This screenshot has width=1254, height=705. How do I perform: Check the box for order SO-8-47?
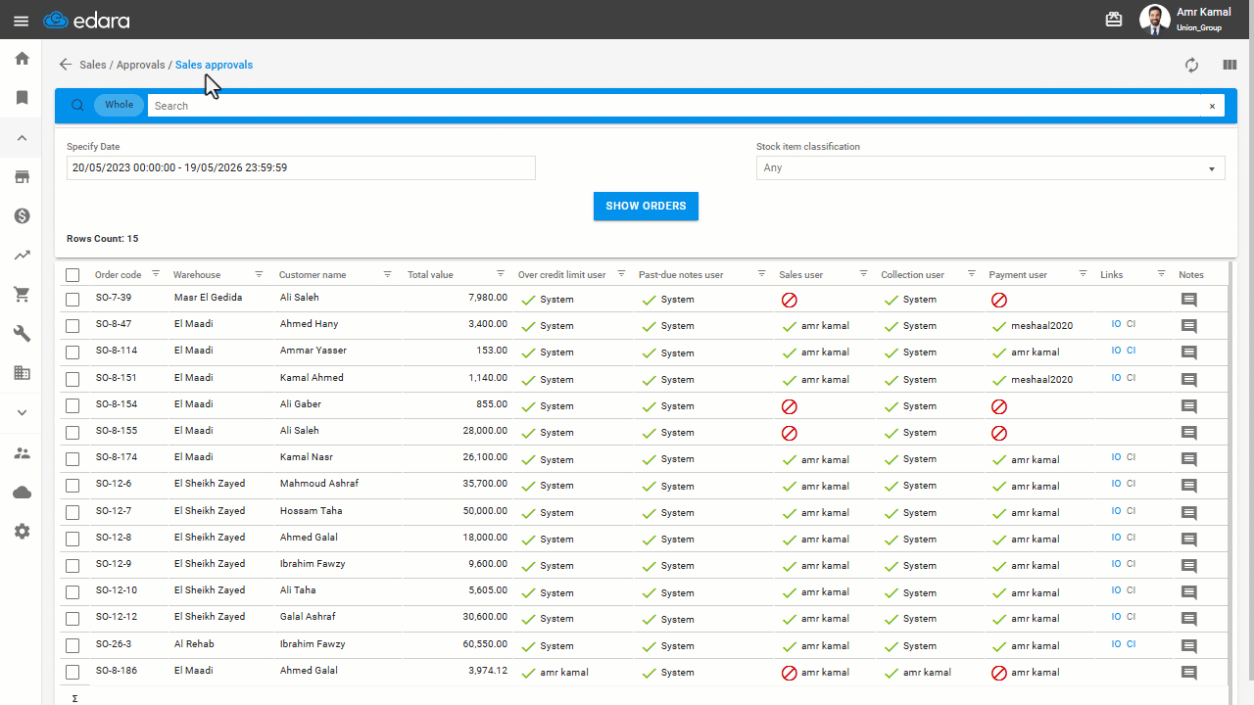click(72, 325)
